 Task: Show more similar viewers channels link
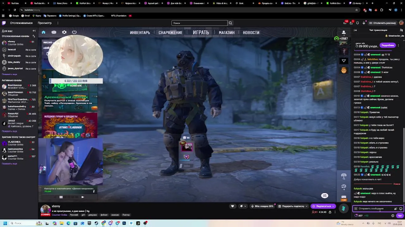click(x=9, y=164)
